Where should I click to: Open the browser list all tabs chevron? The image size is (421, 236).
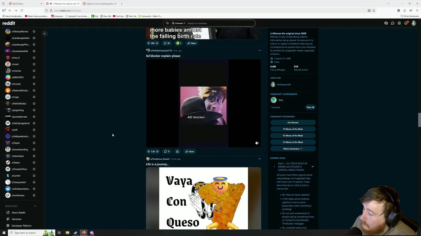tap(388, 4)
